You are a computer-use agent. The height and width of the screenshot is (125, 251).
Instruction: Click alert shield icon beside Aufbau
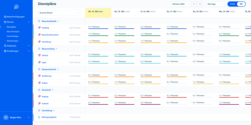39,83
